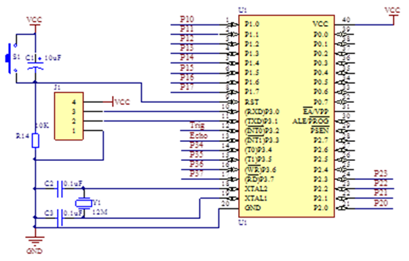Select the P34 net label

(197, 145)
